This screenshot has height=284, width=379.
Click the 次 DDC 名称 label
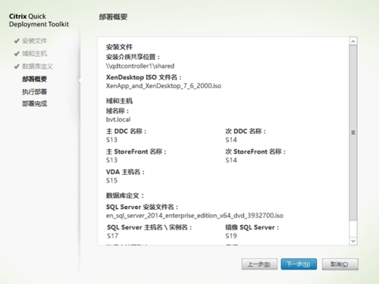(x=246, y=131)
